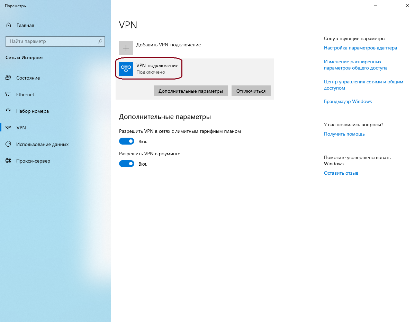Screen dimensions: 415x322
Task: Toggle Allow VPN over metered networks
Action: coord(126,141)
